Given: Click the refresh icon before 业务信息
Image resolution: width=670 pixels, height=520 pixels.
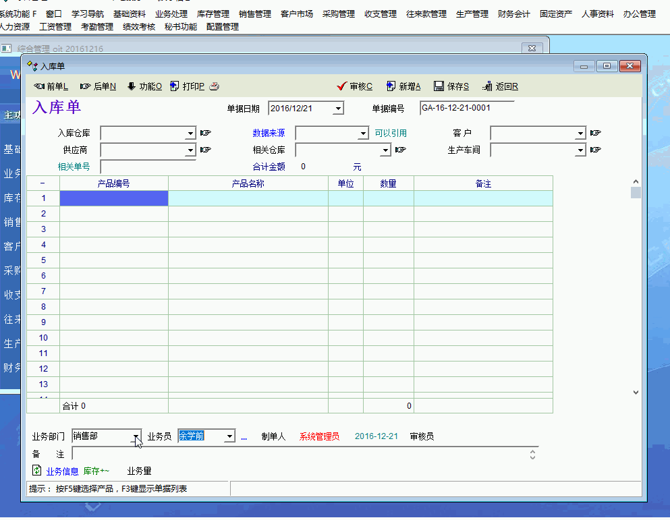Looking at the screenshot, I should [x=37, y=471].
